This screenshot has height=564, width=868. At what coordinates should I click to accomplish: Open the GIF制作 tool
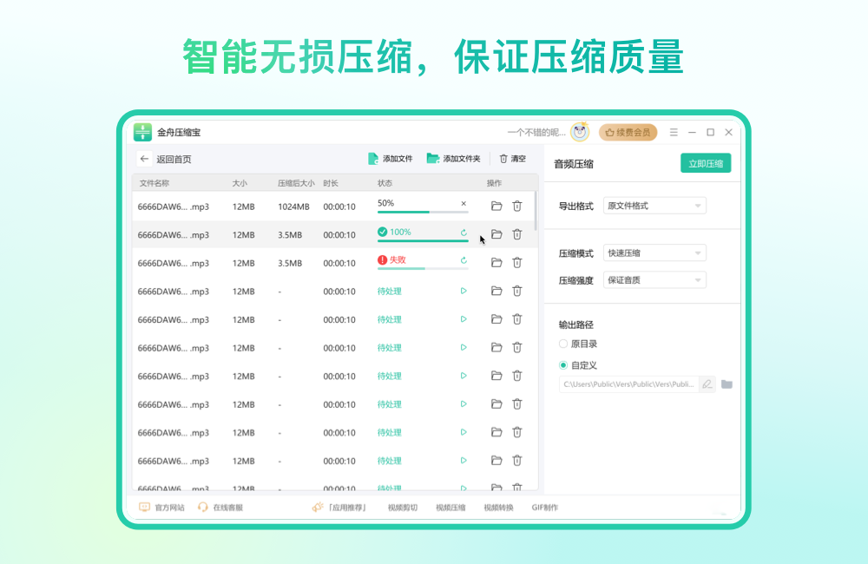click(x=547, y=508)
